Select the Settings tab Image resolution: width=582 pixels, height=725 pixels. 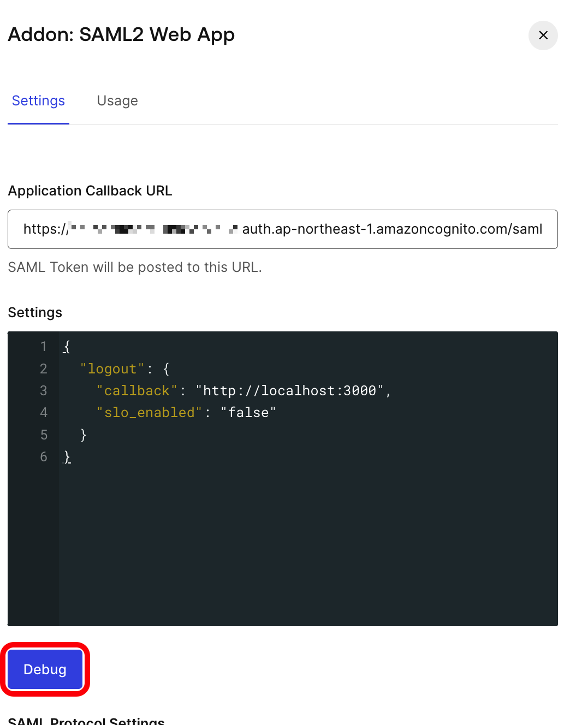point(38,101)
